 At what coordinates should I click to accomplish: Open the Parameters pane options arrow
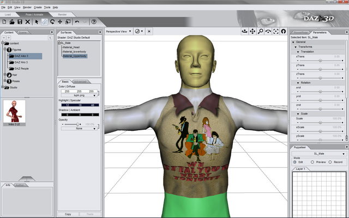click(347, 32)
